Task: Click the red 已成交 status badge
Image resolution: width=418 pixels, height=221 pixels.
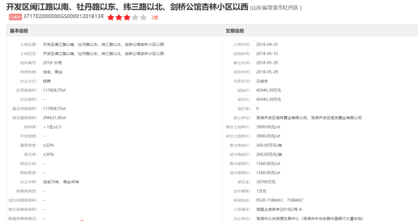Action: pos(15,17)
